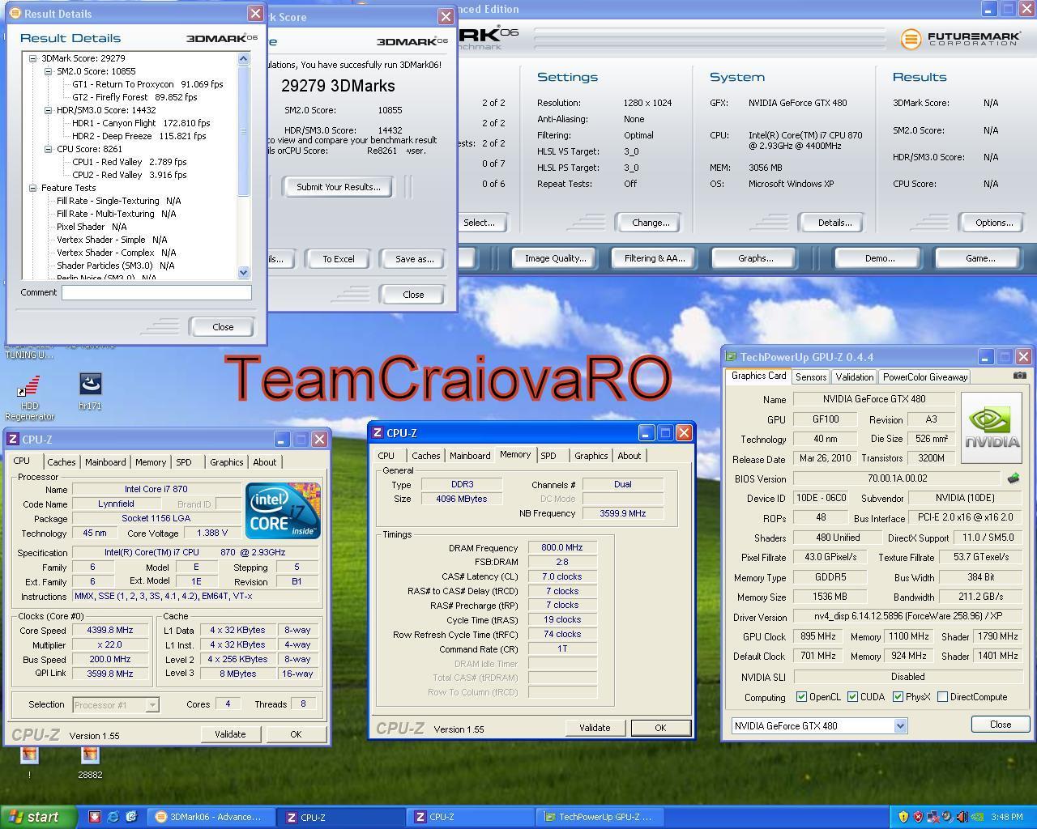
Task: Click the BIOS save chip icon in GPU-Z
Action: click(1013, 478)
